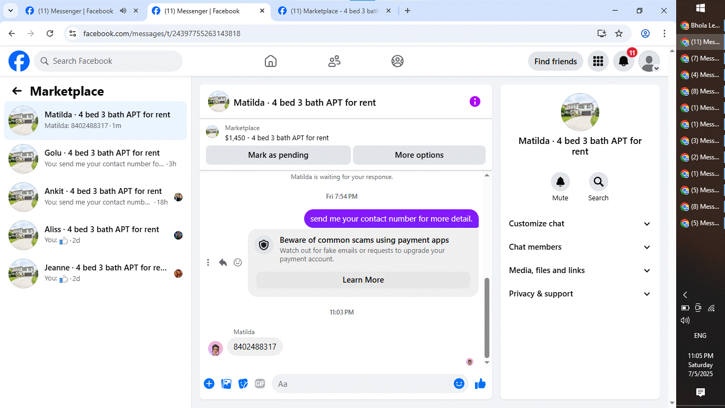This screenshot has height=408, width=725.
Task: Select the Matilda conversation in list
Action: tap(96, 121)
